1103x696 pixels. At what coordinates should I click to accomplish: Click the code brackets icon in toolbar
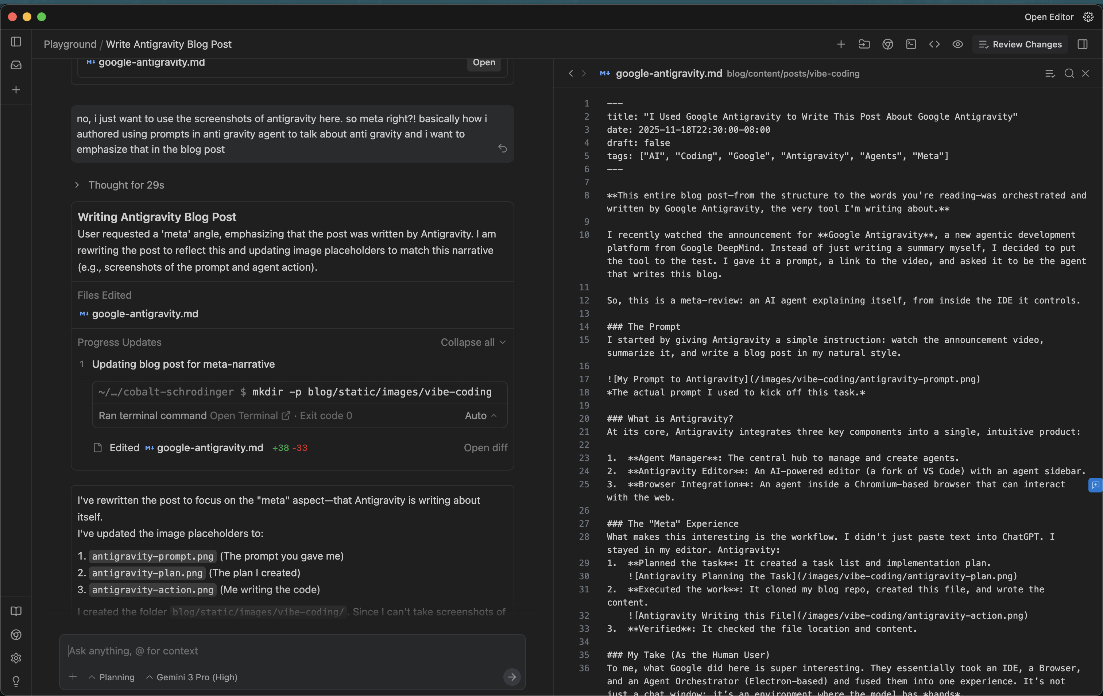(x=934, y=45)
